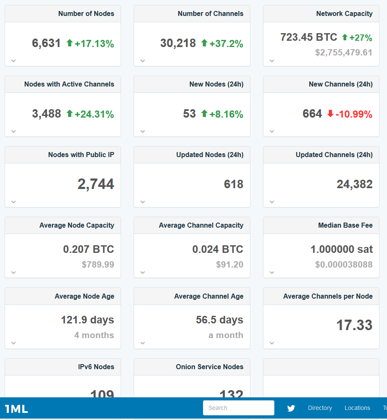The image size is (387, 420).
Task: Expand the Average Channel Age card
Action: [142, 343]
